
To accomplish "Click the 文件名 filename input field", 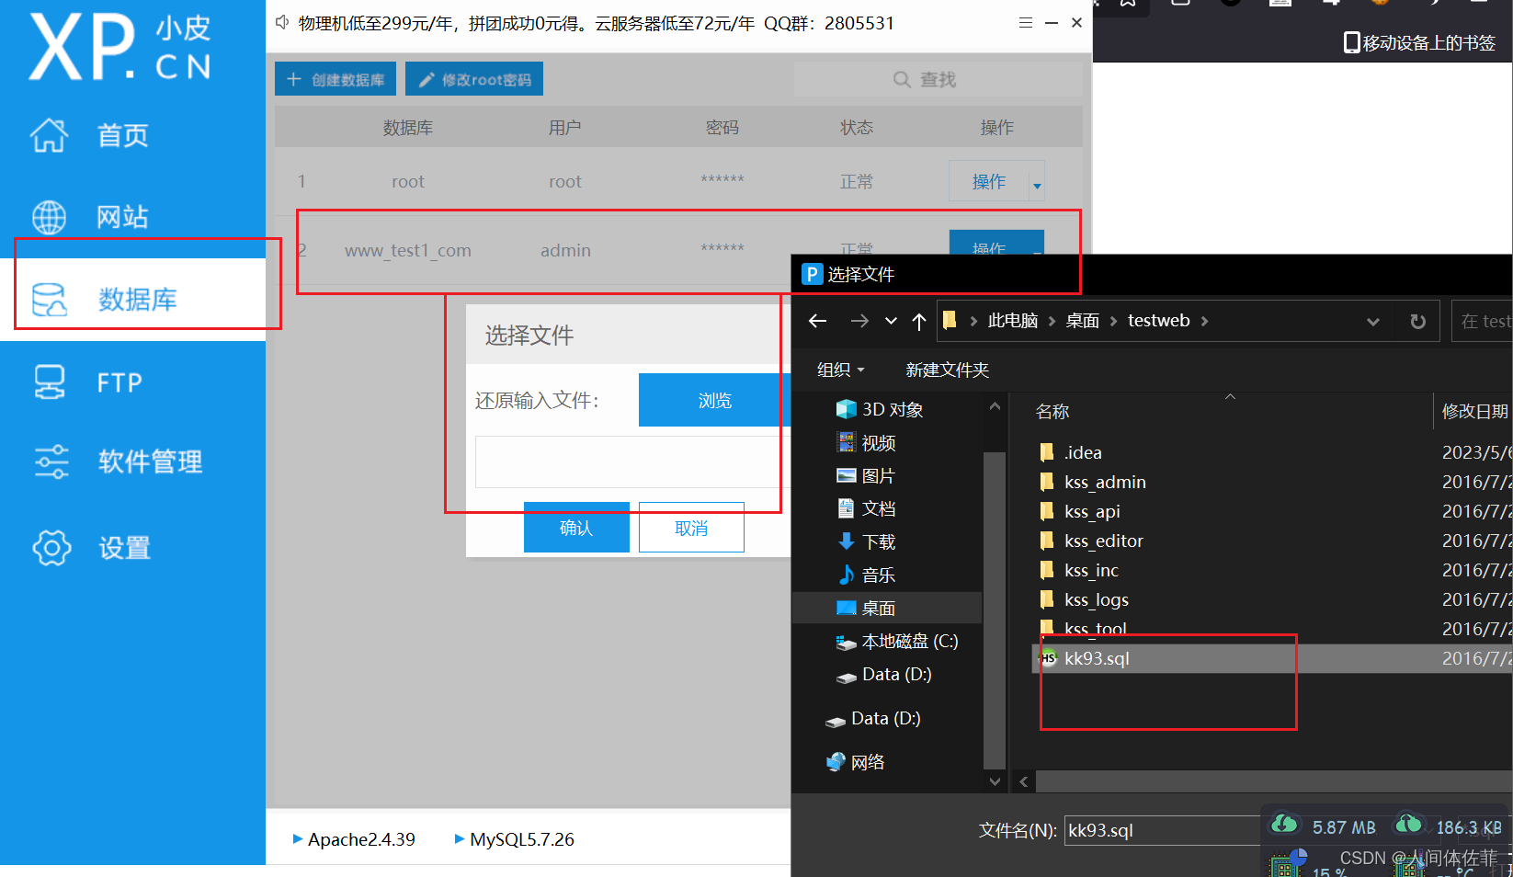I will 1163,830.
